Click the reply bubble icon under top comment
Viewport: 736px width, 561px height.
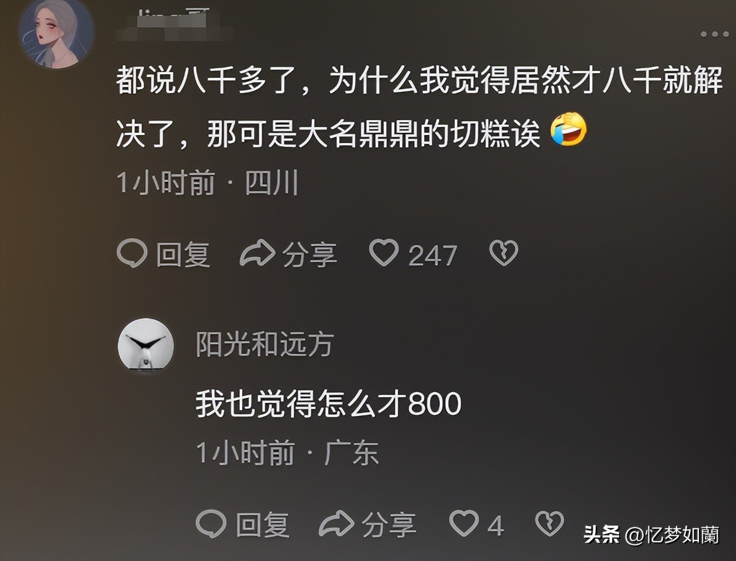coord(132,254)
